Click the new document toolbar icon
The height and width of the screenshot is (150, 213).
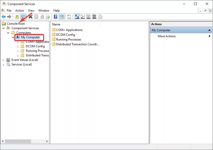pos(69,17)
